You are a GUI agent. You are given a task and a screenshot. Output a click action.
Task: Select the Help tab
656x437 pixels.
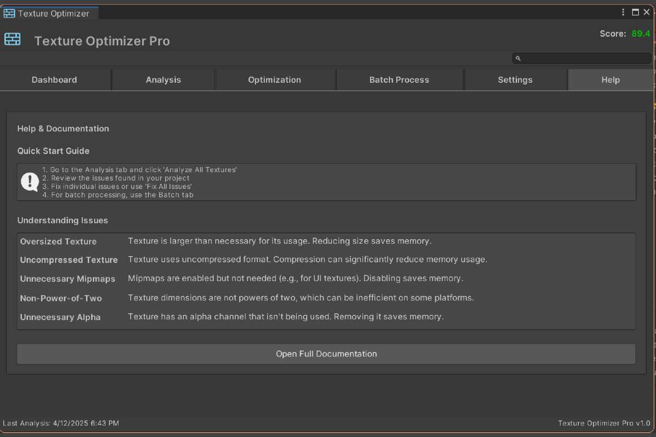[611, 80]
